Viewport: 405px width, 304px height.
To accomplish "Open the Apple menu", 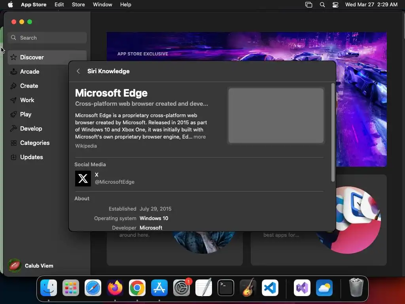I will [x=10, y=5].
